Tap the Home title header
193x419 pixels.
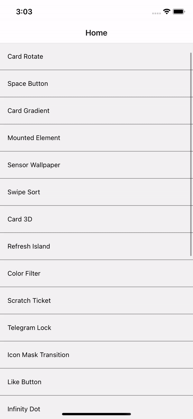tap(96, 33)
